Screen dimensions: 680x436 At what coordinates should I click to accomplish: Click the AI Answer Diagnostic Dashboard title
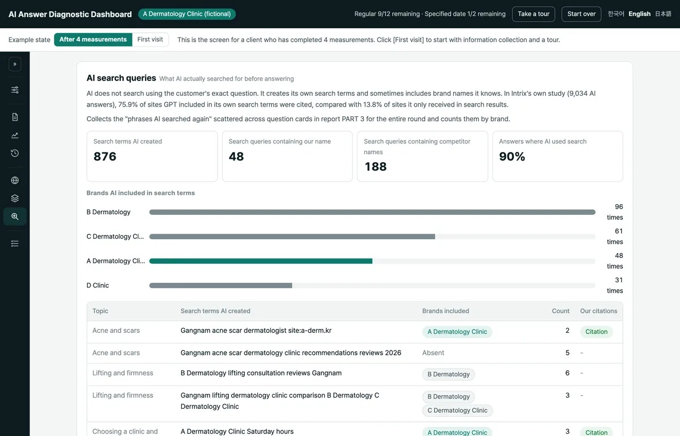point(70,14)
